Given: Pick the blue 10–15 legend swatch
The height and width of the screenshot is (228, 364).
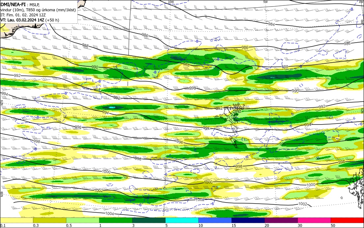Looking at the screenshot, I should [x=215, y=220].
